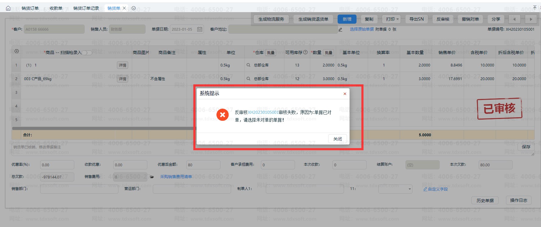The image size is (541, 227).
Task: Click the edit pencil beside 客户地址
Action: pyautogui.click(x=340, y=29)
